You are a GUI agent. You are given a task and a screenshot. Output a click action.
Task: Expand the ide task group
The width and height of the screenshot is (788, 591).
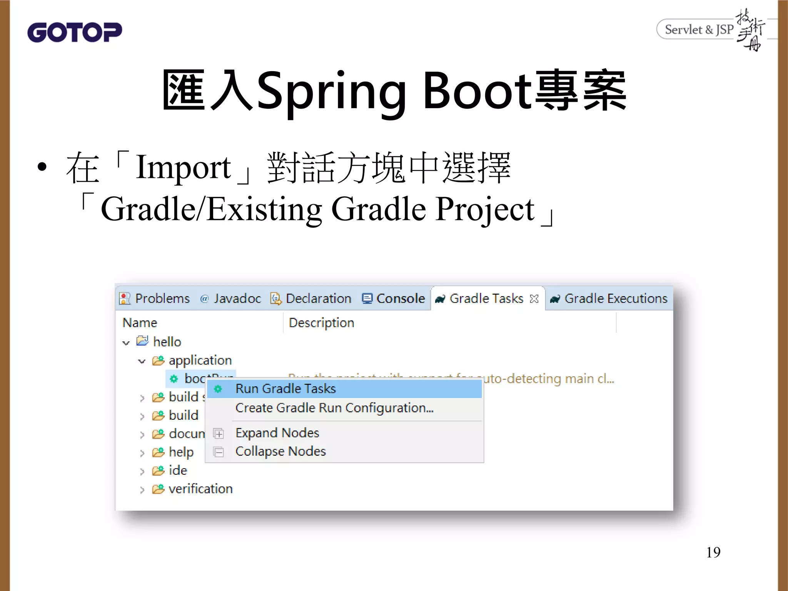(142, 472)
